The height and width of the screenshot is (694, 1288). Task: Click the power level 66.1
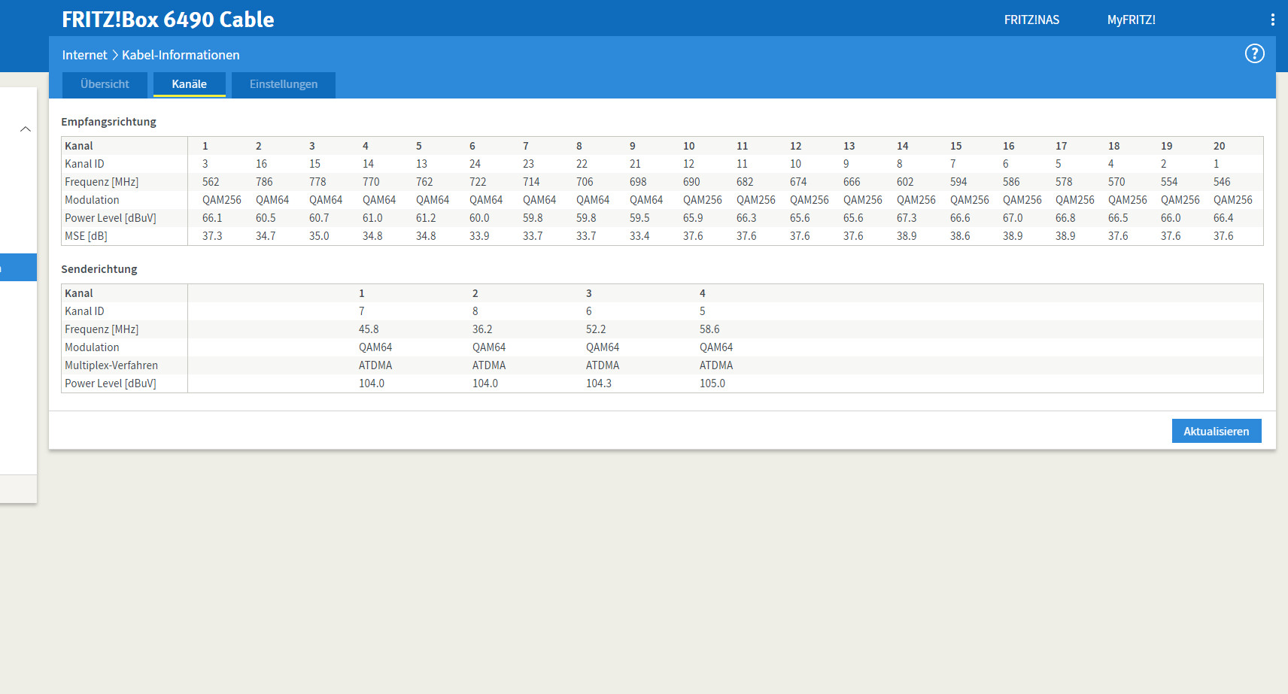click(212, 218)
